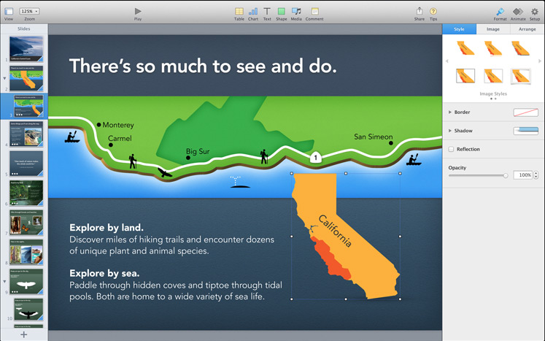Select the hiker icon near Carmel
545x341 pixels.
(x=133, y=161)
